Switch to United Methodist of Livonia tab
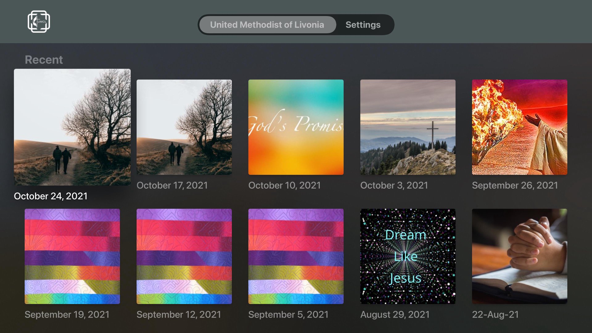Image resolution: width=592 pixels, height=333 pixels. 267,25
